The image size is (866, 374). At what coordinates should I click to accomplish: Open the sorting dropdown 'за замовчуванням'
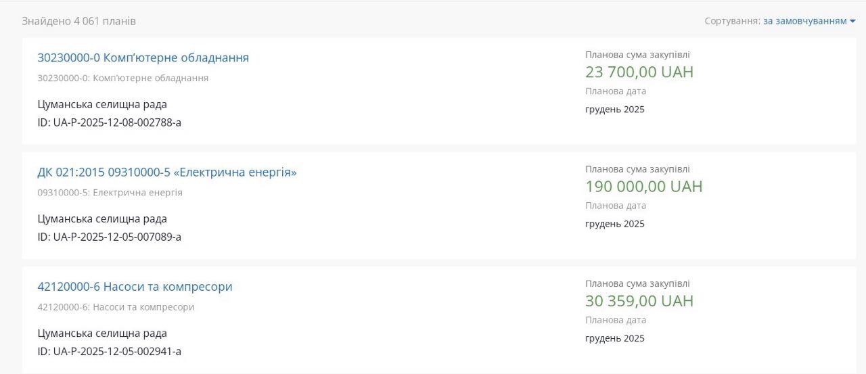click(x=804, y=21)
